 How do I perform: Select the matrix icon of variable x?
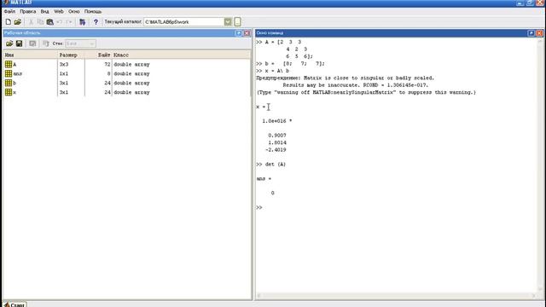9,92
